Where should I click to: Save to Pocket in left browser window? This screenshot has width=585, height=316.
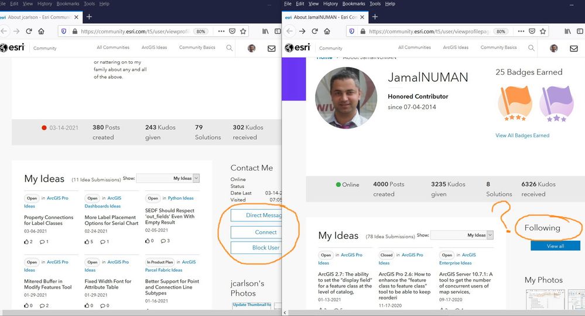tap(232, 32)
